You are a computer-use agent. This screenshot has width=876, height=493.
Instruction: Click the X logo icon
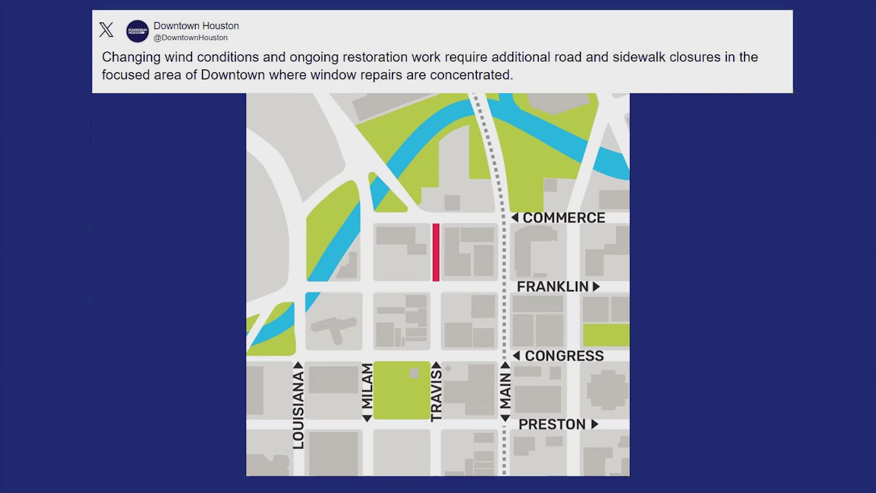click(x=106, y=30)
